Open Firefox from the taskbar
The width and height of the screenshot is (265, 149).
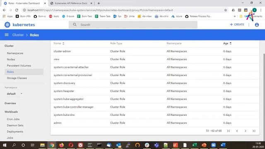point(61,145)
